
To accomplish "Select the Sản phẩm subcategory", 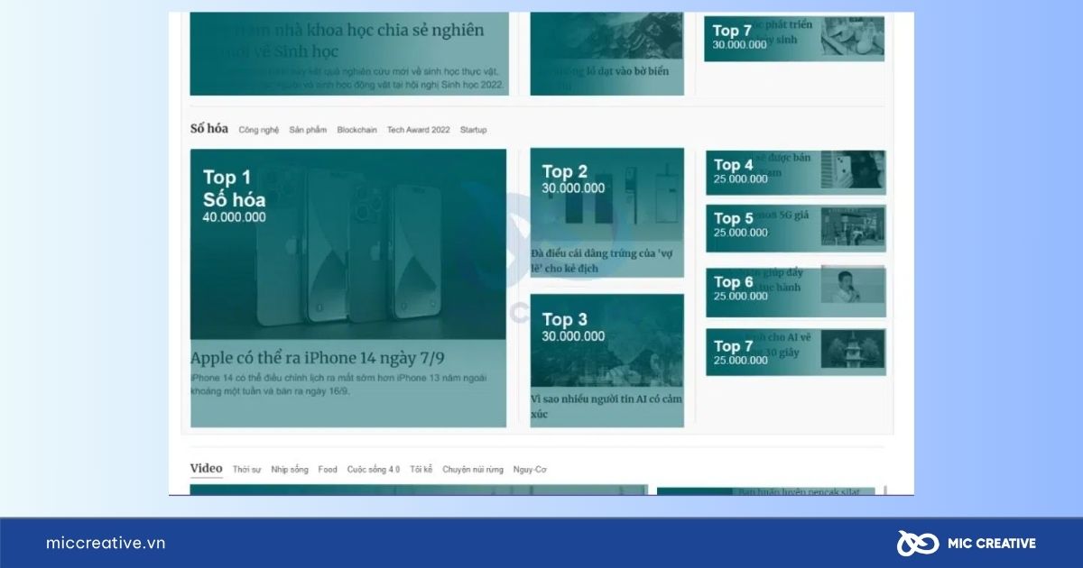I will 308,130.
